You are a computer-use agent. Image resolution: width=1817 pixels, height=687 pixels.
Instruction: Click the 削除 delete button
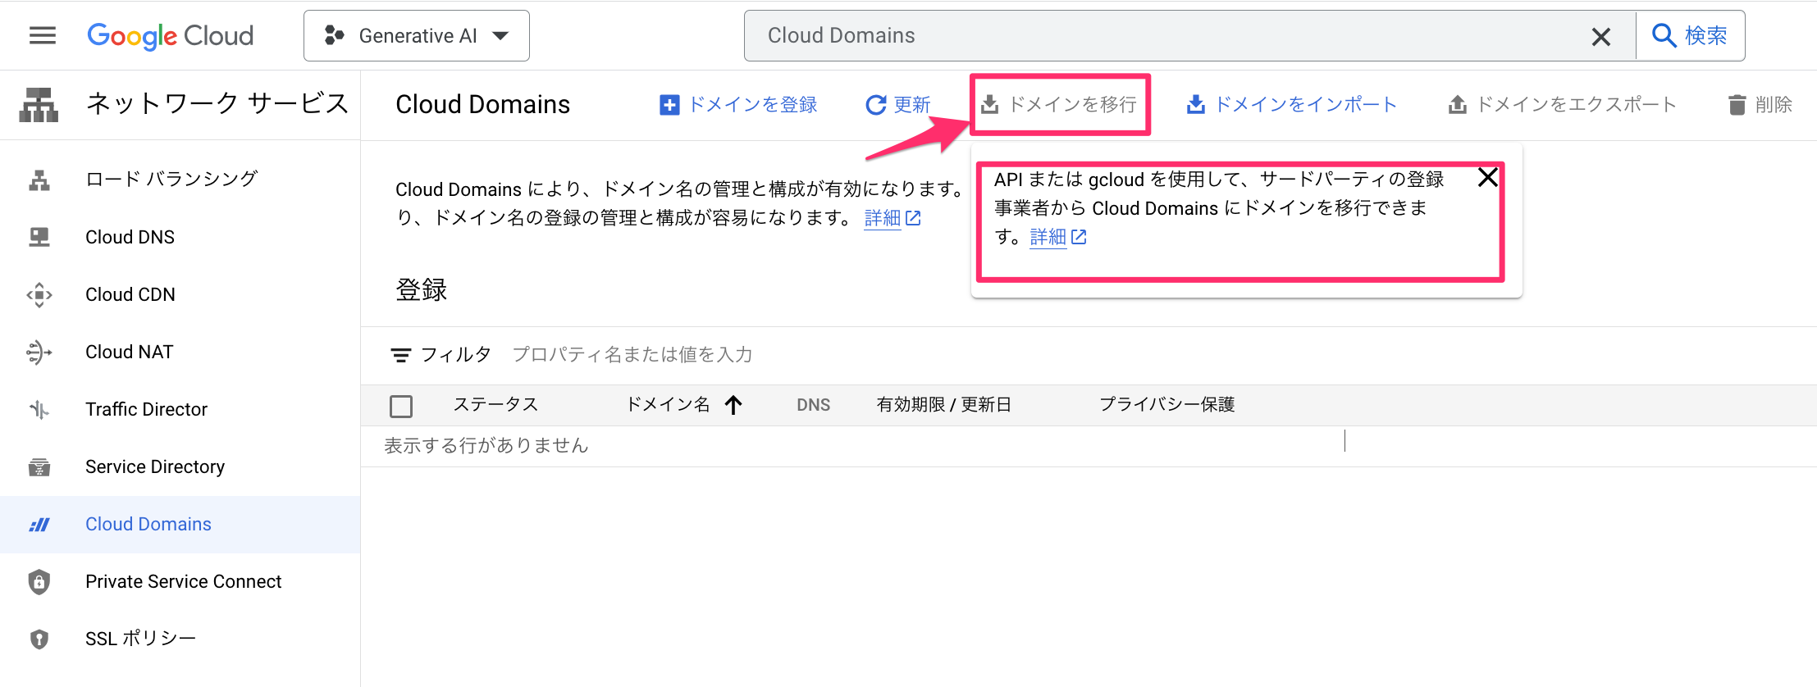coord(1760,104)
